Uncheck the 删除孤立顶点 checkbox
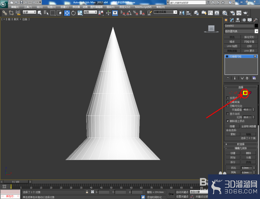The width and height of the screenshot is (260, 199). click(227, 121)
